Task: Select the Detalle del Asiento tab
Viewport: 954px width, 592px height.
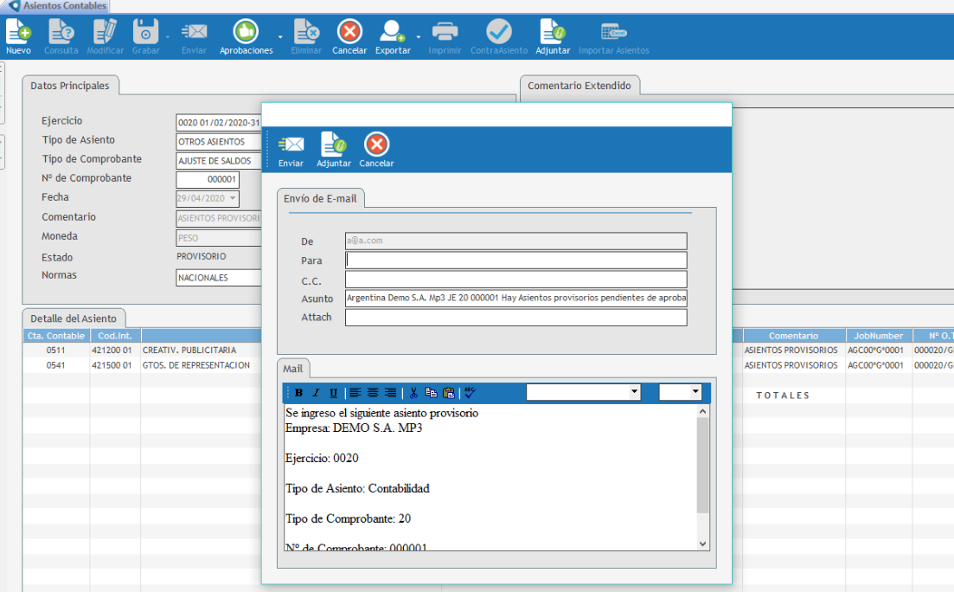Action: coord(73,318)
